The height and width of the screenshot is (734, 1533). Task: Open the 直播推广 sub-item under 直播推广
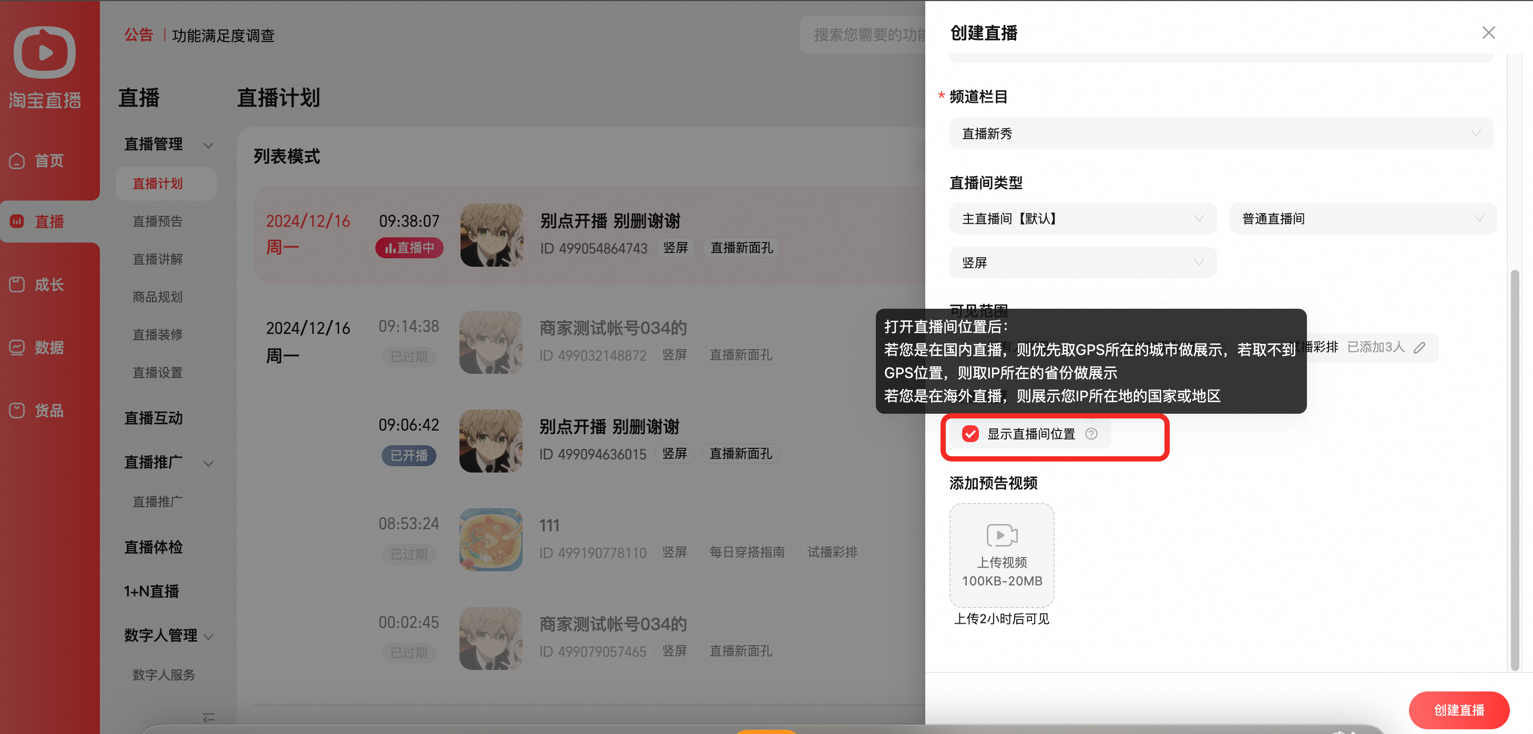pos(158,501)
